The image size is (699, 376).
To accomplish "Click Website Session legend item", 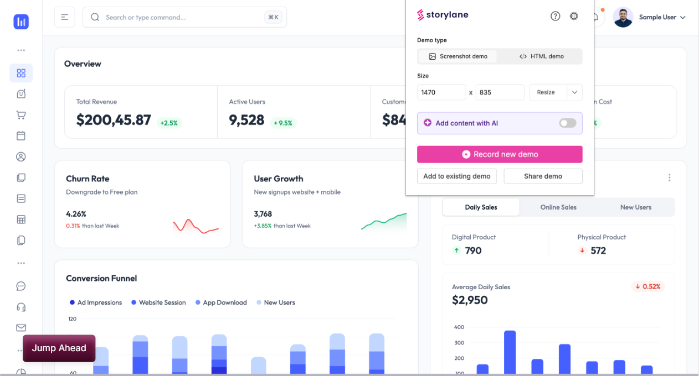I will [158, 302].
